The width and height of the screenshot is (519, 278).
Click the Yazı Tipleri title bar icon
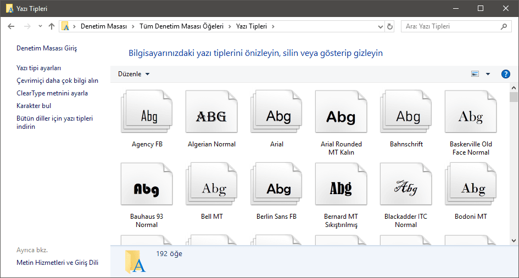tap(9, 9)
